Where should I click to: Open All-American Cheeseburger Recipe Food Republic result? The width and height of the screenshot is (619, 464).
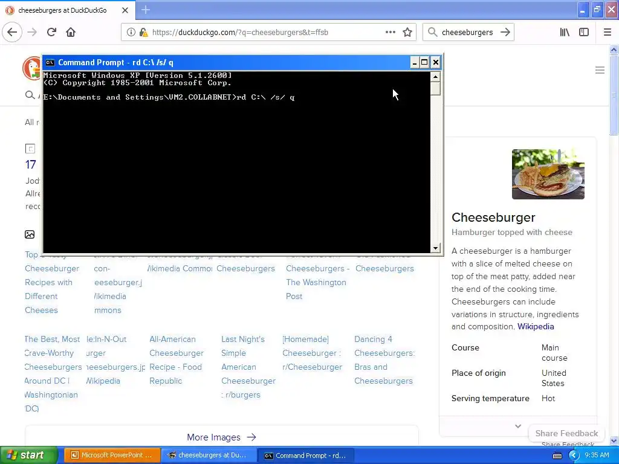tap(177, 360)
